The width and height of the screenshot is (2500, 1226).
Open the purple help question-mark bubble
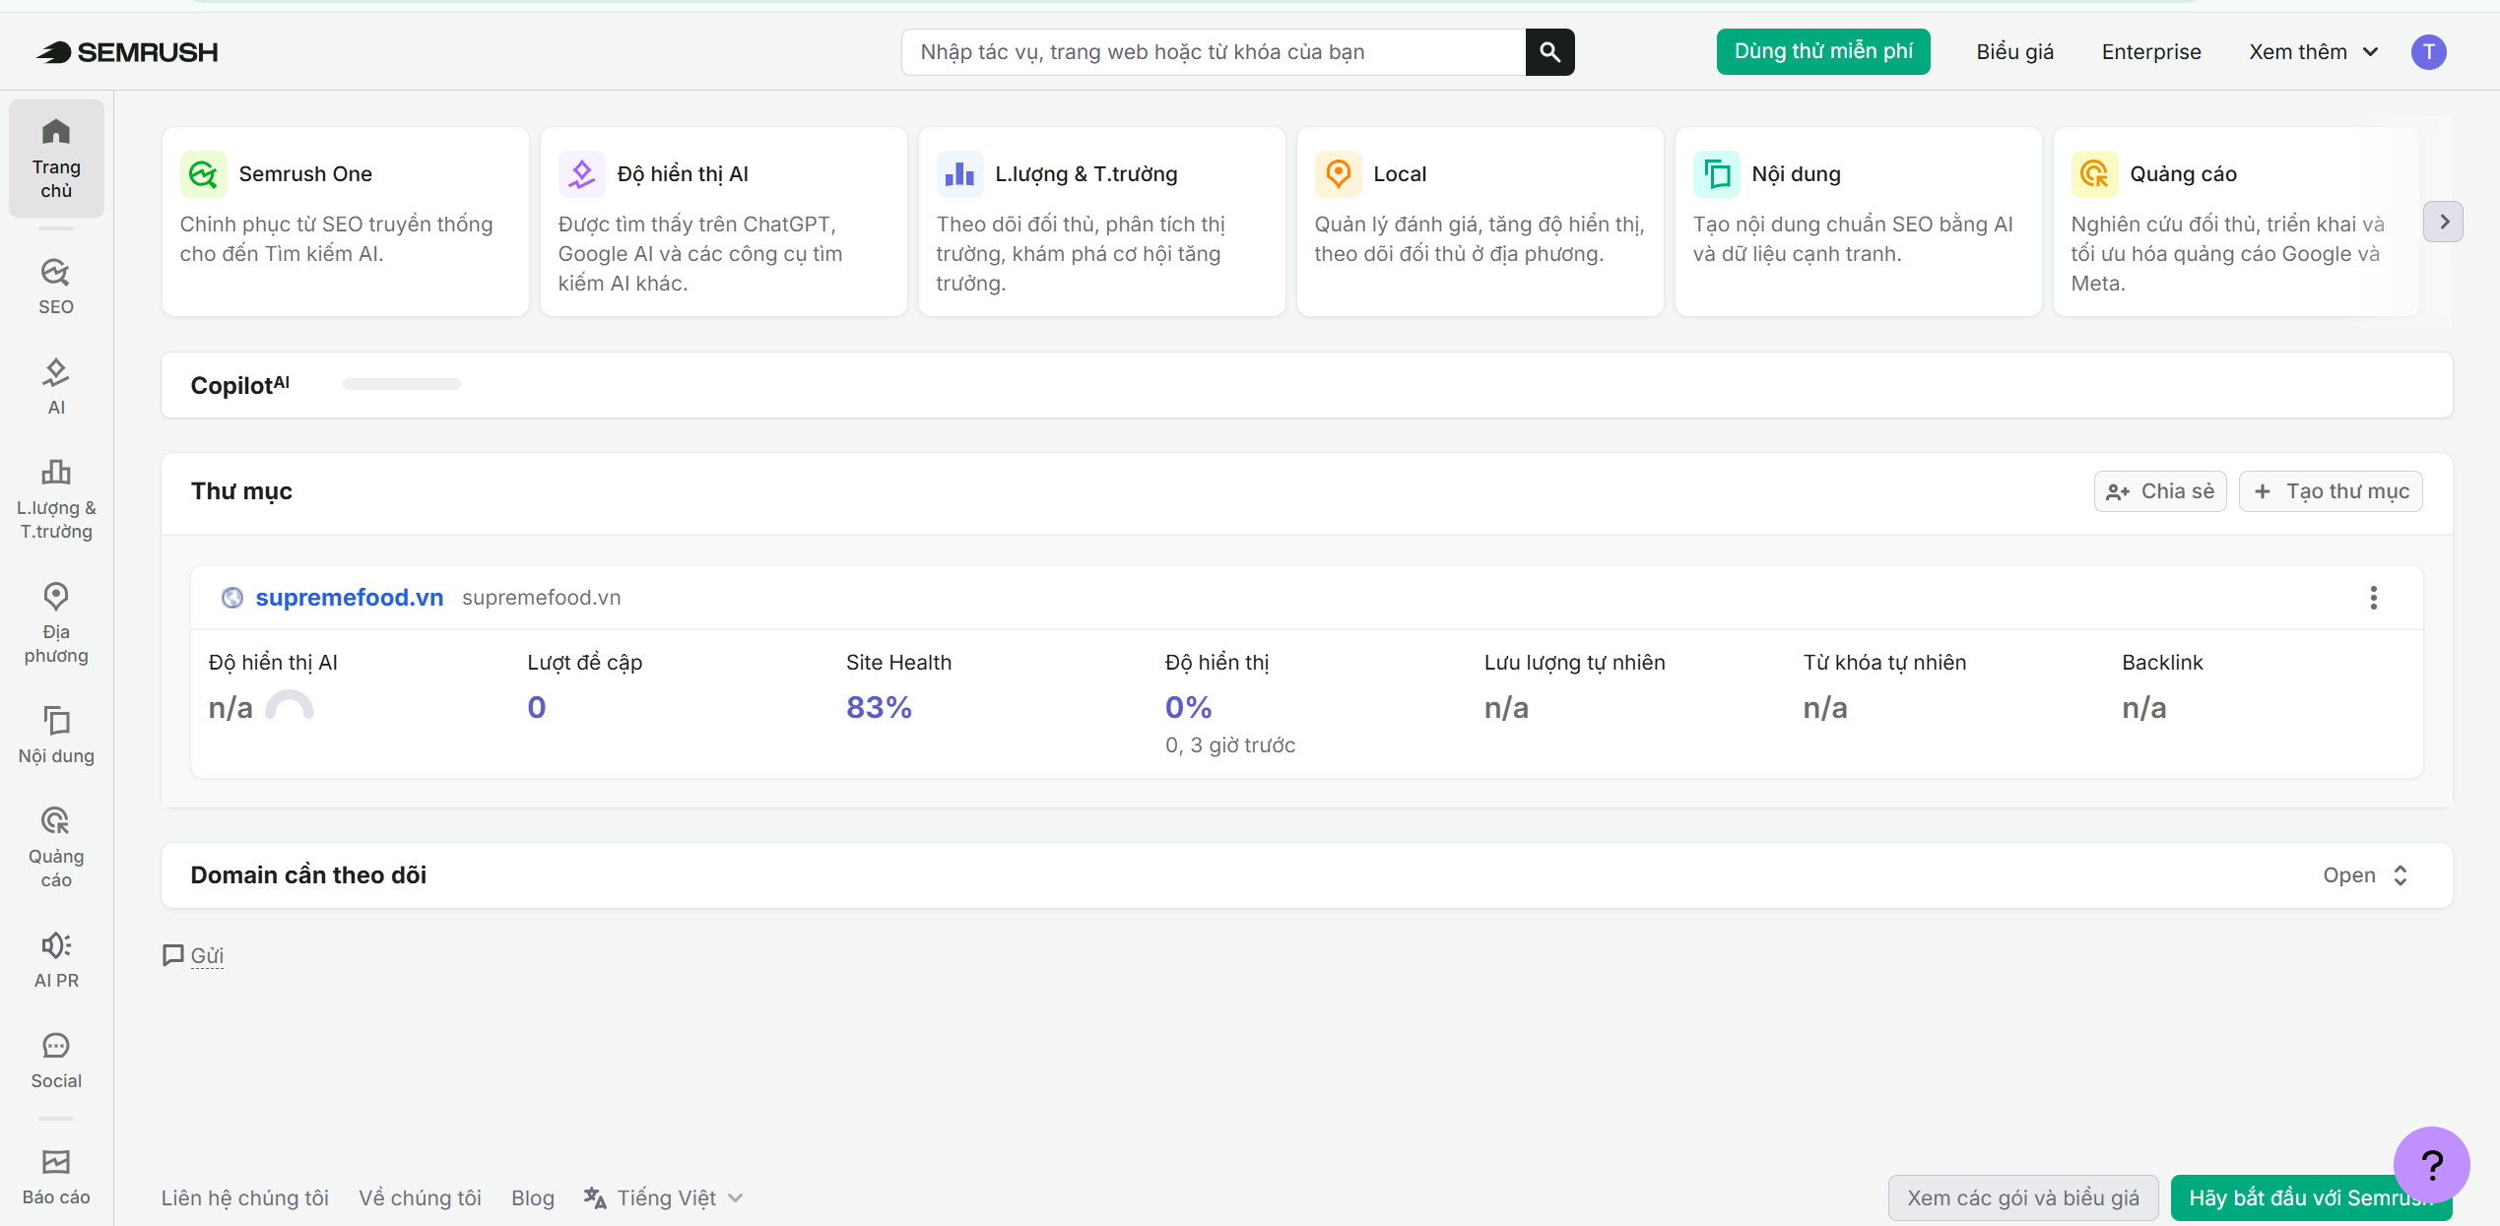coord(2431,1165)
